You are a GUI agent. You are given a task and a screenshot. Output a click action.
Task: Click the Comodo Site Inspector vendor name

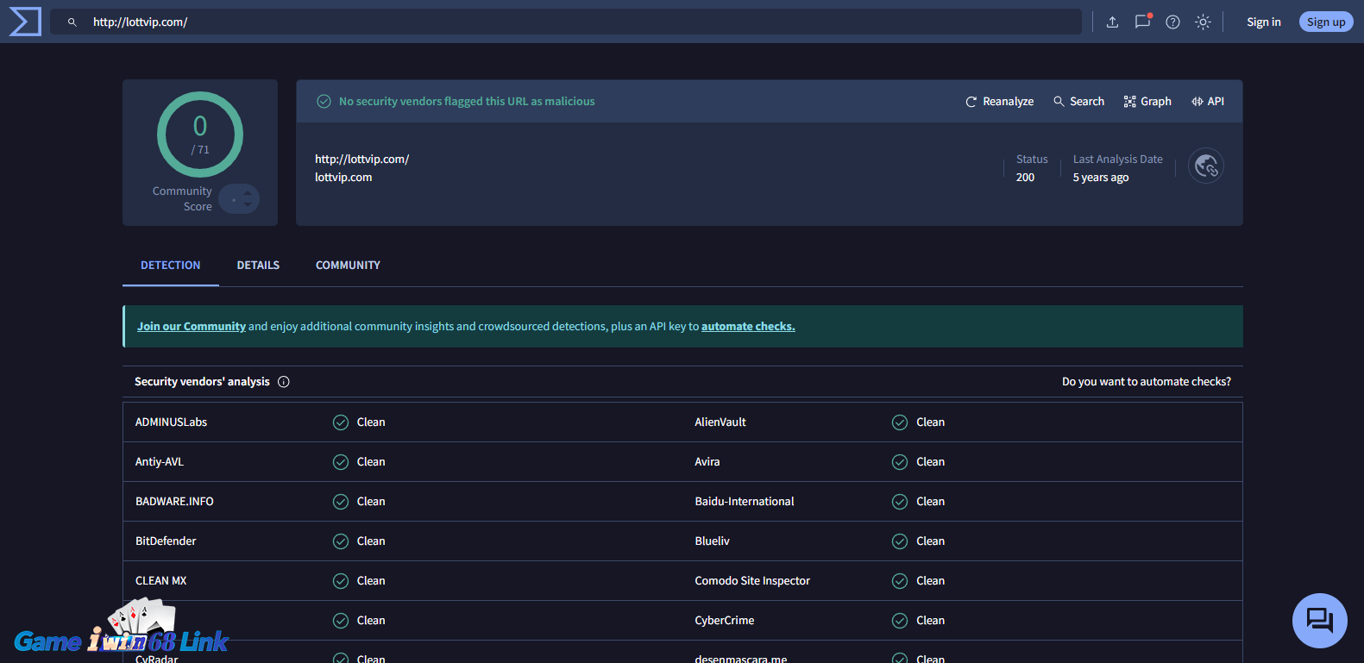752,581
